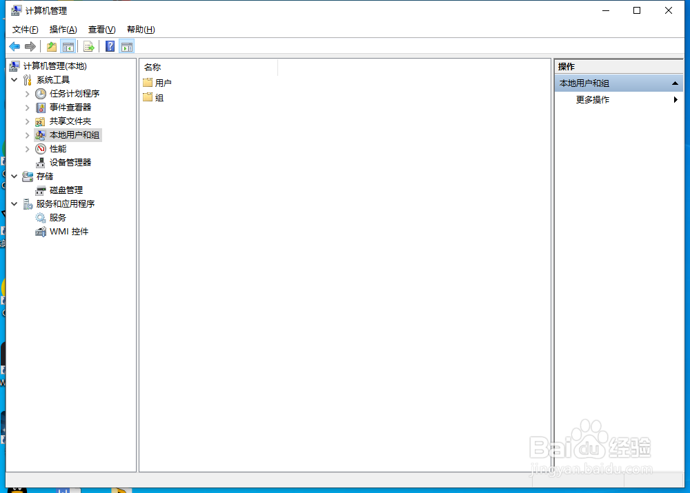Expand the 任务计划程序 node
Viewport: 690px width, 493px height.
[x=28, y=94]
